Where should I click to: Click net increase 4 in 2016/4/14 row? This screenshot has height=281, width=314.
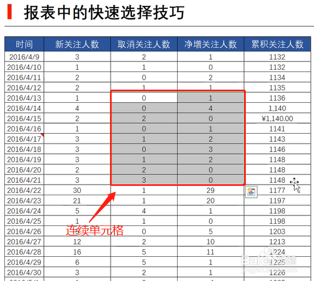211,108
